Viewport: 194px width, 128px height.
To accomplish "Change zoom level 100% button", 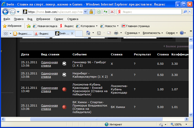I will coord(176,124).
